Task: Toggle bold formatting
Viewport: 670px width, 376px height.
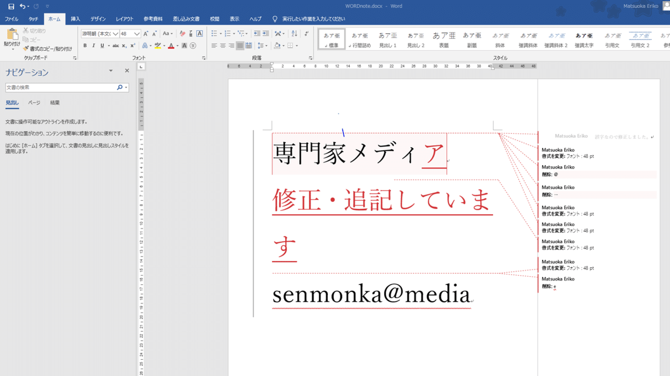Action: tap(85, 46)
